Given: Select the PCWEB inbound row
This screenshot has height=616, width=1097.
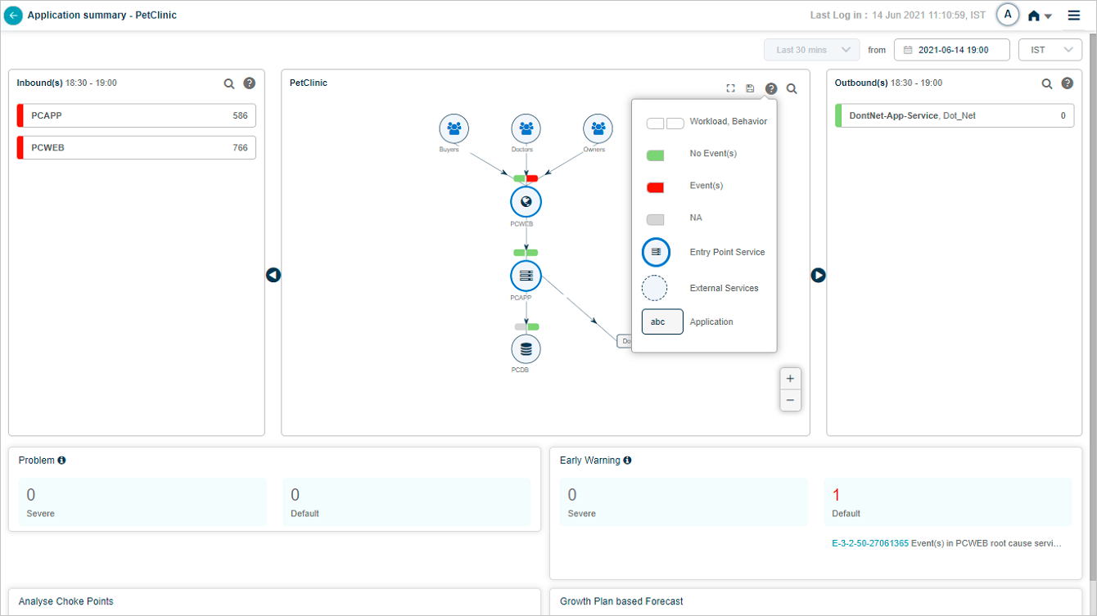Looking at the screenshot, I should [136, 148].
